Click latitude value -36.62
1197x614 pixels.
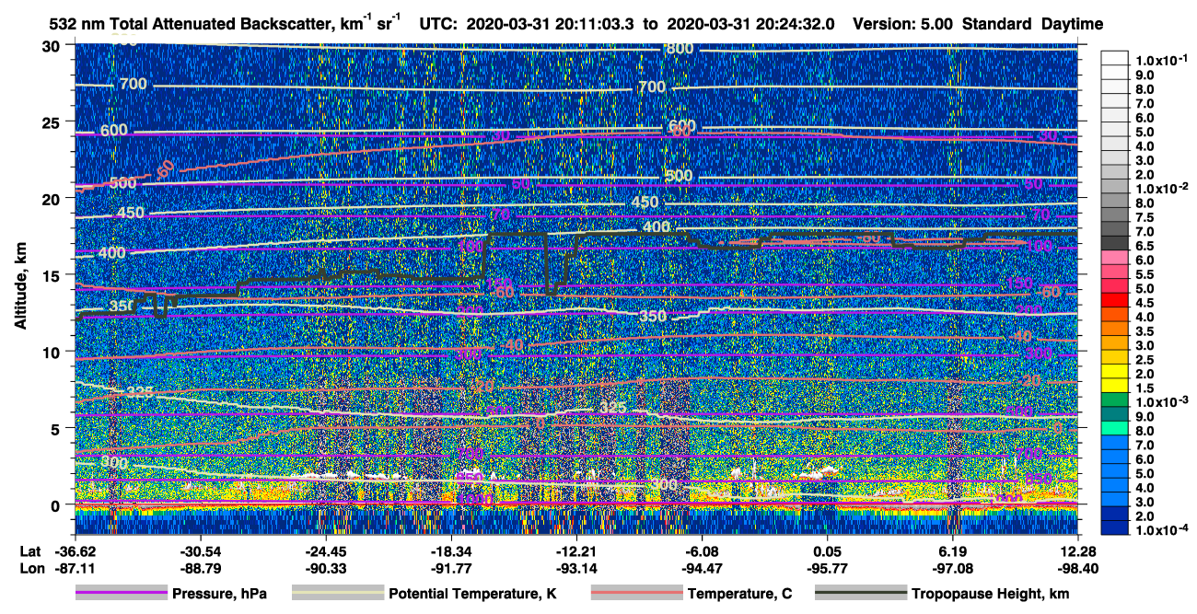76,550
